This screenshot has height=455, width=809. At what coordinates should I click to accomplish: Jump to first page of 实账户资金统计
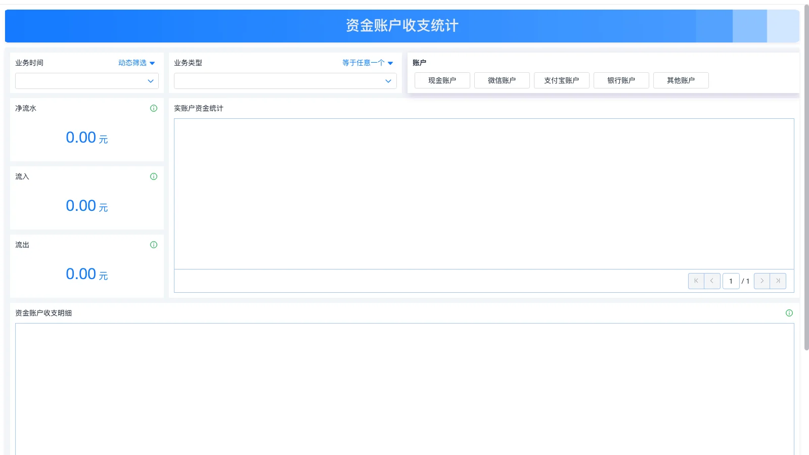[x=696, y=281]
